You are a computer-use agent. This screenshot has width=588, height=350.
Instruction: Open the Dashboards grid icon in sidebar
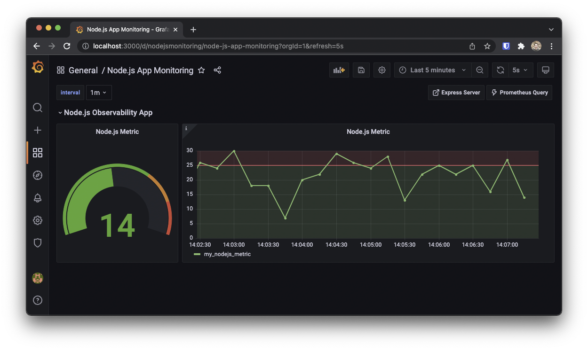[x=38, y=153]
